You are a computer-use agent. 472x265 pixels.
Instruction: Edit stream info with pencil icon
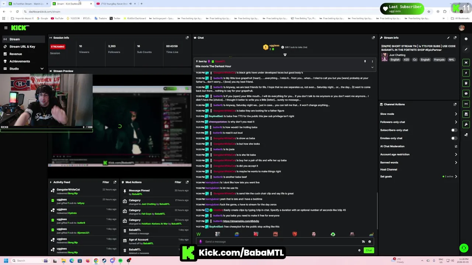[448, 38]
